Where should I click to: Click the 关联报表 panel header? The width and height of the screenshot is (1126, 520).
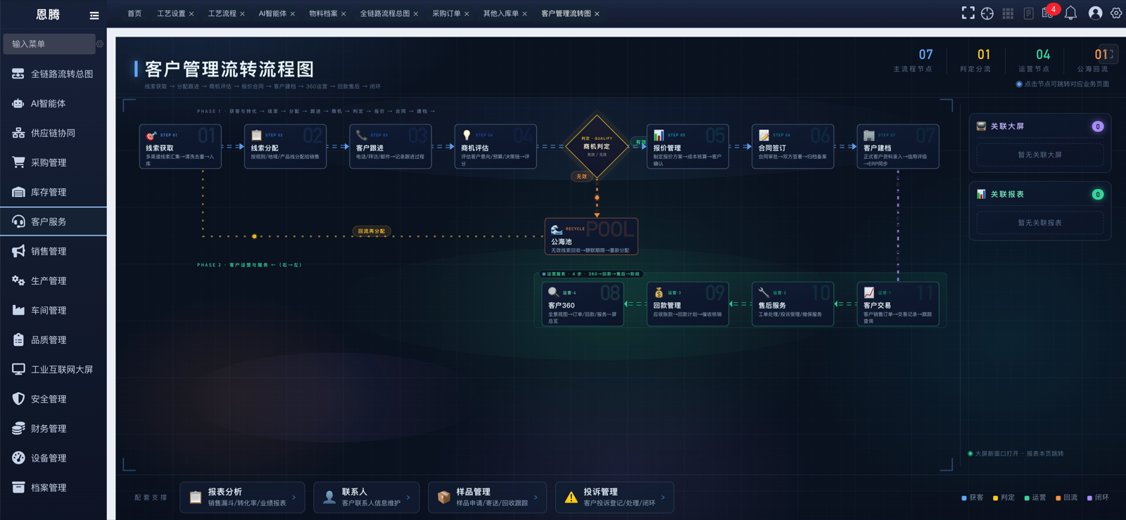pos(1040,195)
